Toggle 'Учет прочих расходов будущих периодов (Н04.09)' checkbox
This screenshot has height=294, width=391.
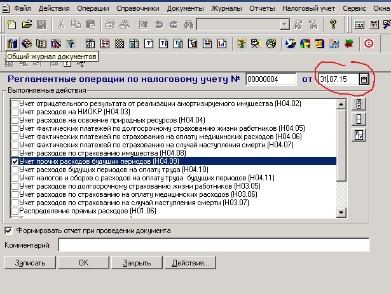(15, 162)
